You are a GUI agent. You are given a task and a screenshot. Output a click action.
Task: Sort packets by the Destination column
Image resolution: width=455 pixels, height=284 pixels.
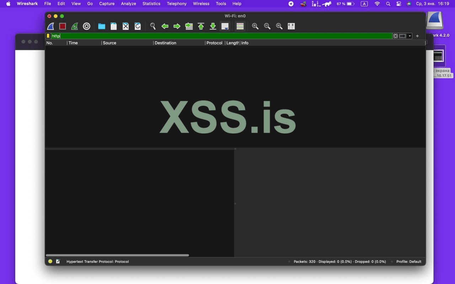(x=180, y=43)
